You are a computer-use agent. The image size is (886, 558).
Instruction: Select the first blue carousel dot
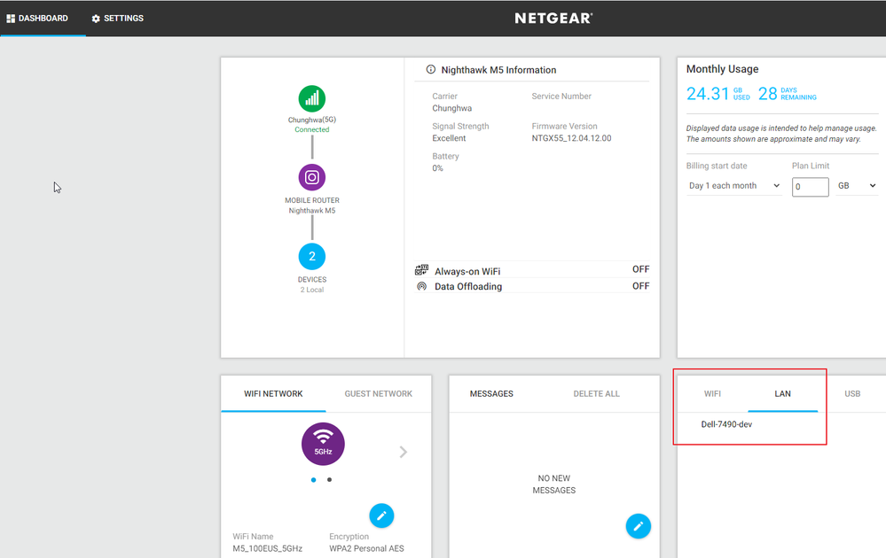(314, 479)
